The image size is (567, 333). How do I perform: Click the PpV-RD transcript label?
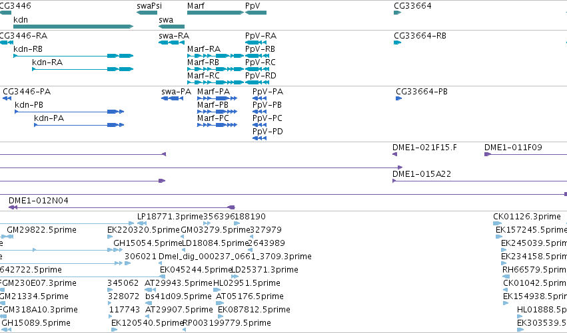[261, 76]
